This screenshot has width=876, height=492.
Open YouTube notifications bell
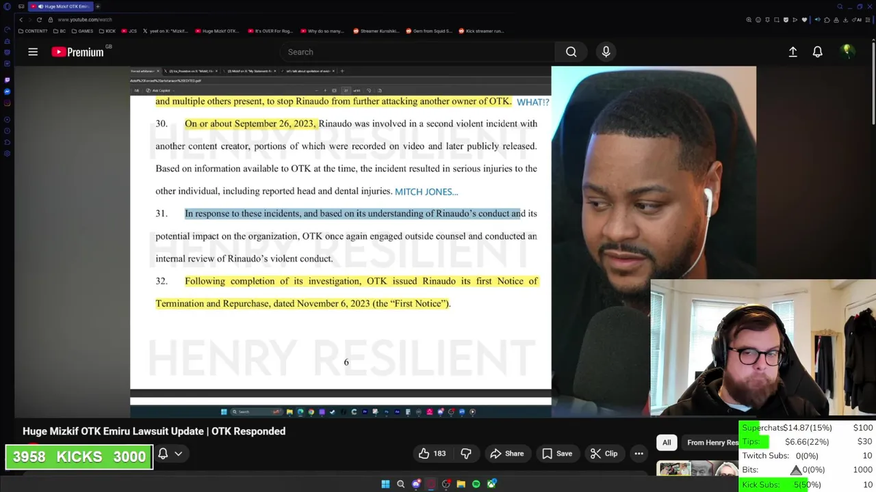tap(817, 52)
